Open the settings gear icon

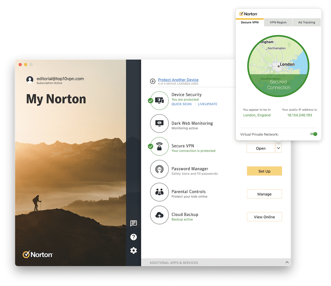(x=133, y=251)
